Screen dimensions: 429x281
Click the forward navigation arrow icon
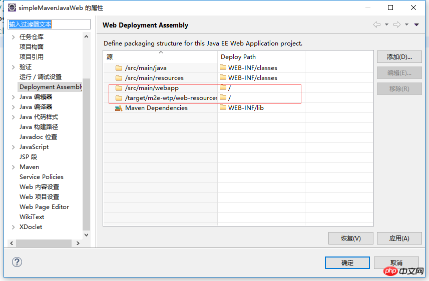[397, 24]
